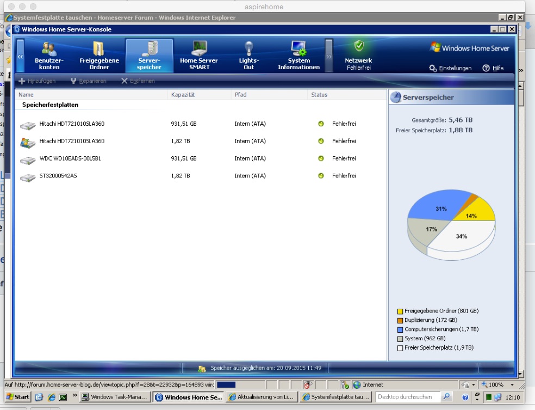This screenshot has height=410, width=535.
Task: Click the white Freier Speicherplatz legend swatch
Action: [400, 348]
